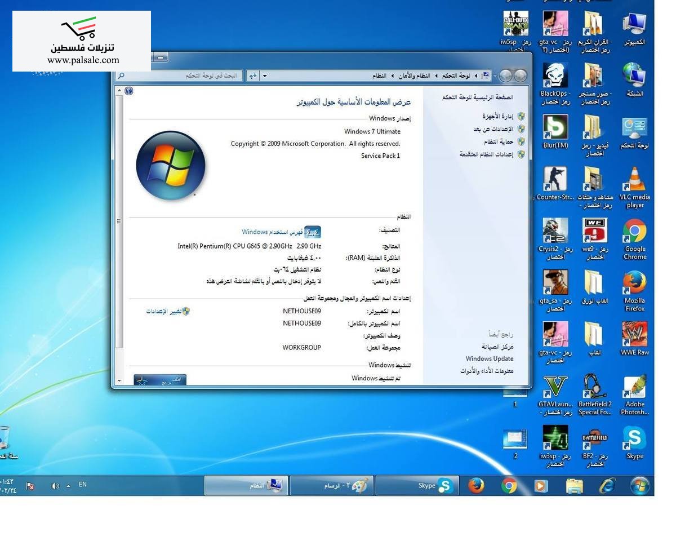Click the Windows Update link
The height and width of the screenshot is (541, 676).
coord(489,358)
